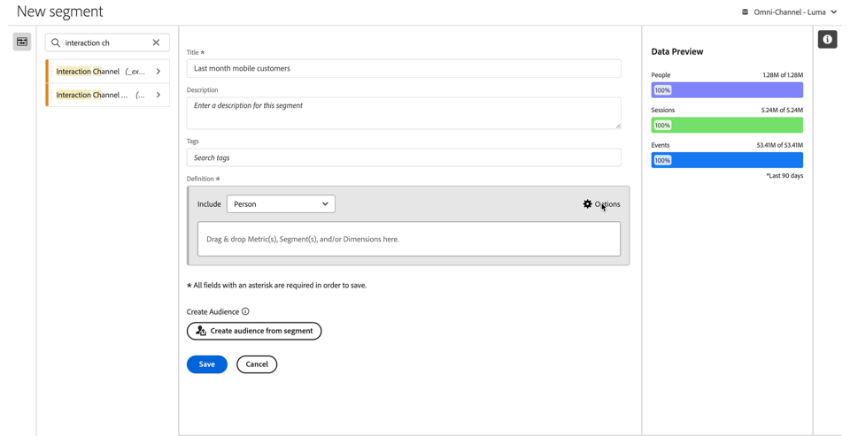
Task: Click the blue Events preview bar
Action: [x=727, y=160]
